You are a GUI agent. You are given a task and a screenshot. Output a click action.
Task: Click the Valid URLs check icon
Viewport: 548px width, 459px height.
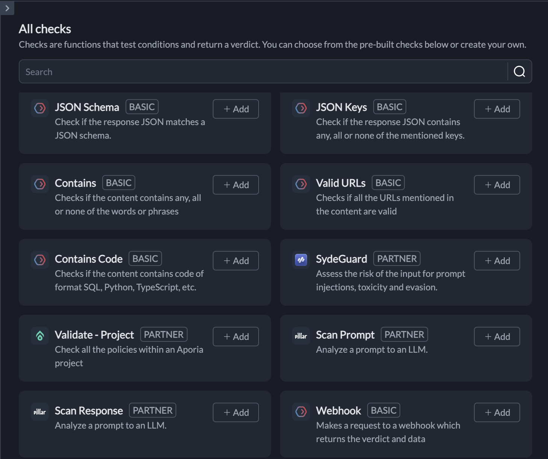(x=301, y=184)
